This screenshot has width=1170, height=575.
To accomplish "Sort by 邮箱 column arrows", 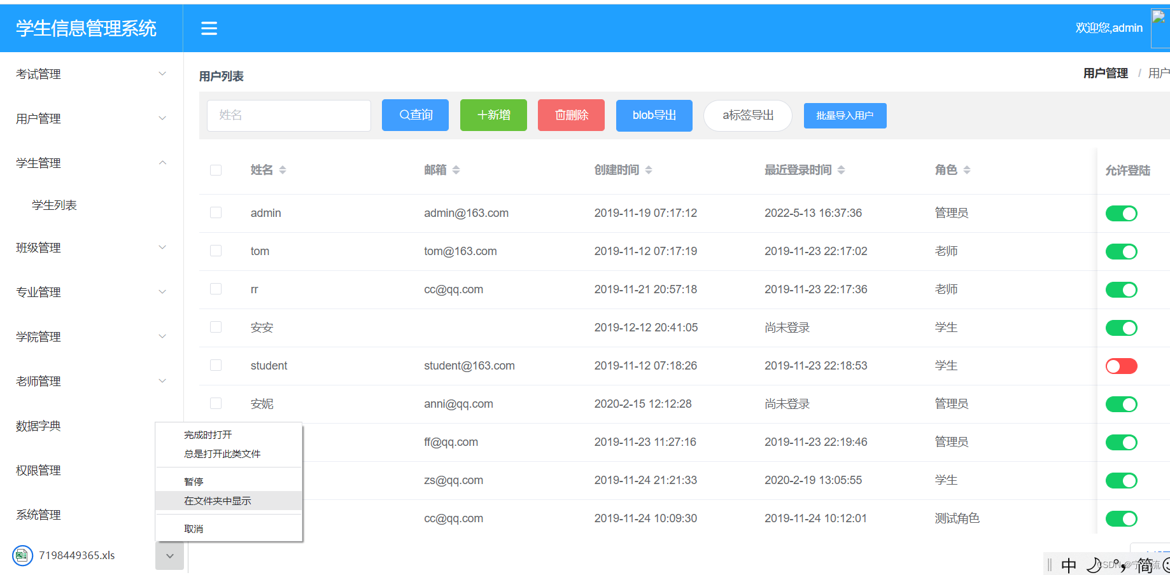I will (x=456, y=170).
